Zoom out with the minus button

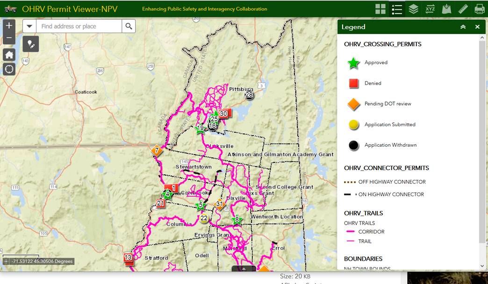click(9, 38)
